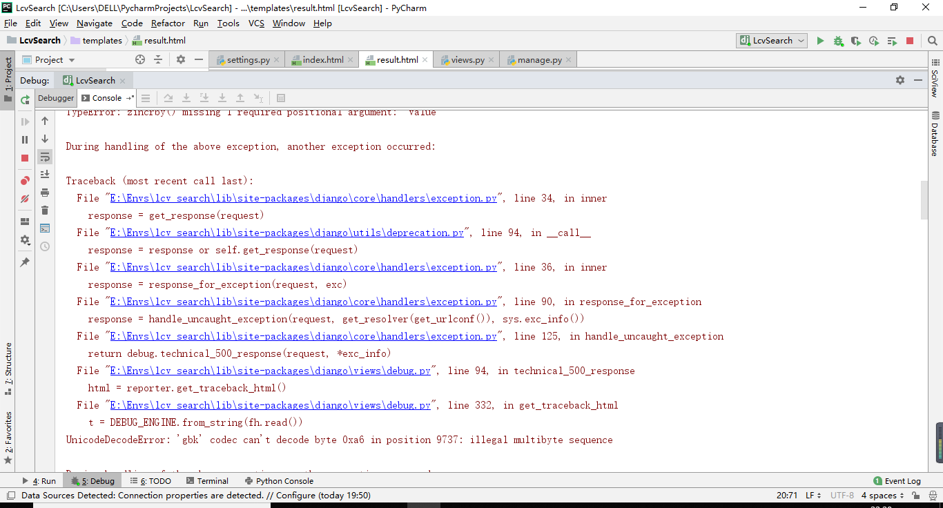
Task: Toggle scroll to end of console
Action: click(x=45, y=175)
